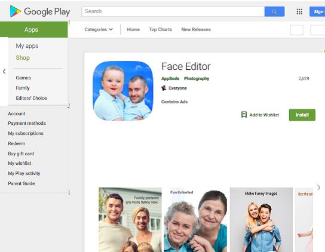Viewport: 325px width, 252px height.
Task: Open Shop in sidebar
Action: coord(23,57)
